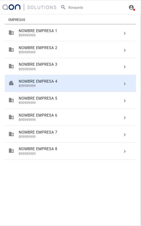The image size is (141, 226).
Task: Expand NOMBRE EMPRESA 1 chevron arrow
Action: [x=125, y=33]
